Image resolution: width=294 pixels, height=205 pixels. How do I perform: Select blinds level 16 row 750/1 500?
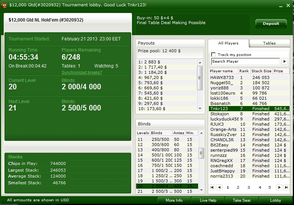167,165
